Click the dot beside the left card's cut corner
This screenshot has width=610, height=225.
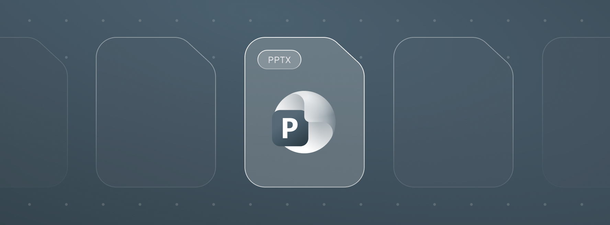point(214,57)
